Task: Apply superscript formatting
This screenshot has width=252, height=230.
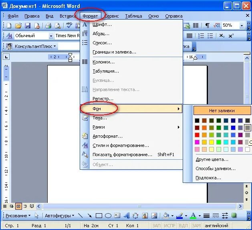Action: tap(231, 36)
